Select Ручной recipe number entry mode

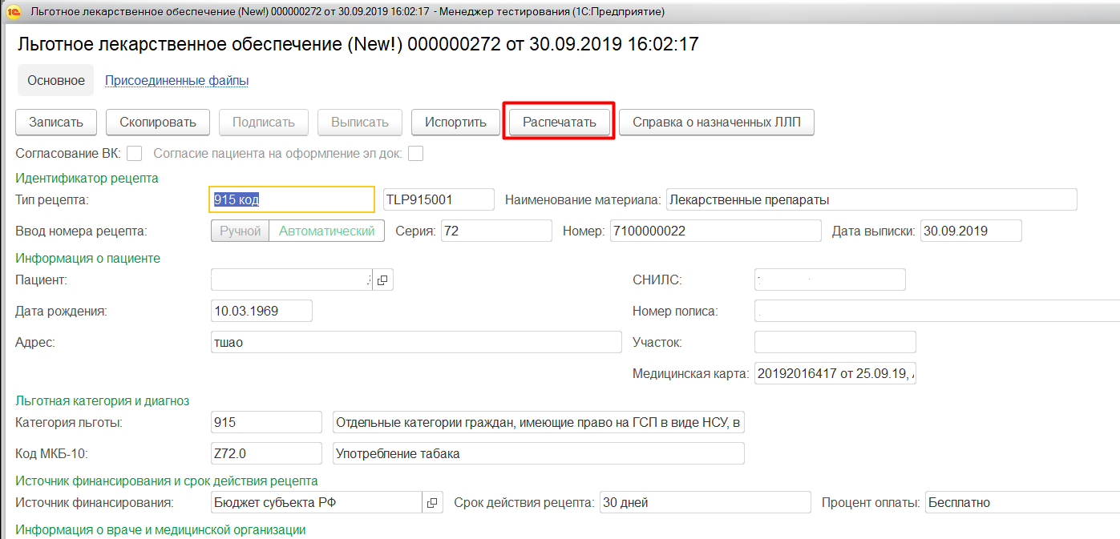240,231
